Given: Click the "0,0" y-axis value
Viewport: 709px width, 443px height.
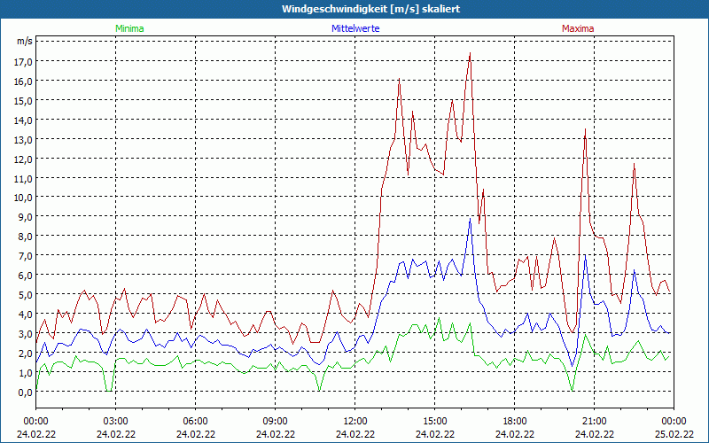Looking at the screenshot, I should click(x=26, y=392).
